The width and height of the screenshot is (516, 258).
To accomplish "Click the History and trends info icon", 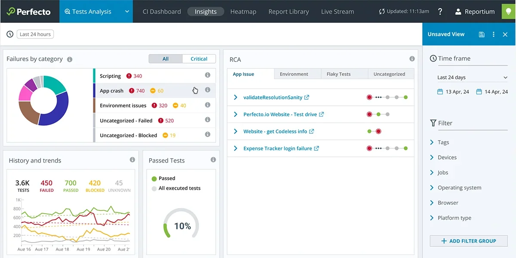I will (132, 160).
